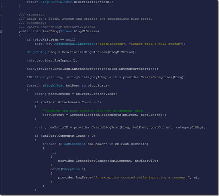Click the ReadBlog method name
219x196 pixels.
(50, 31)
